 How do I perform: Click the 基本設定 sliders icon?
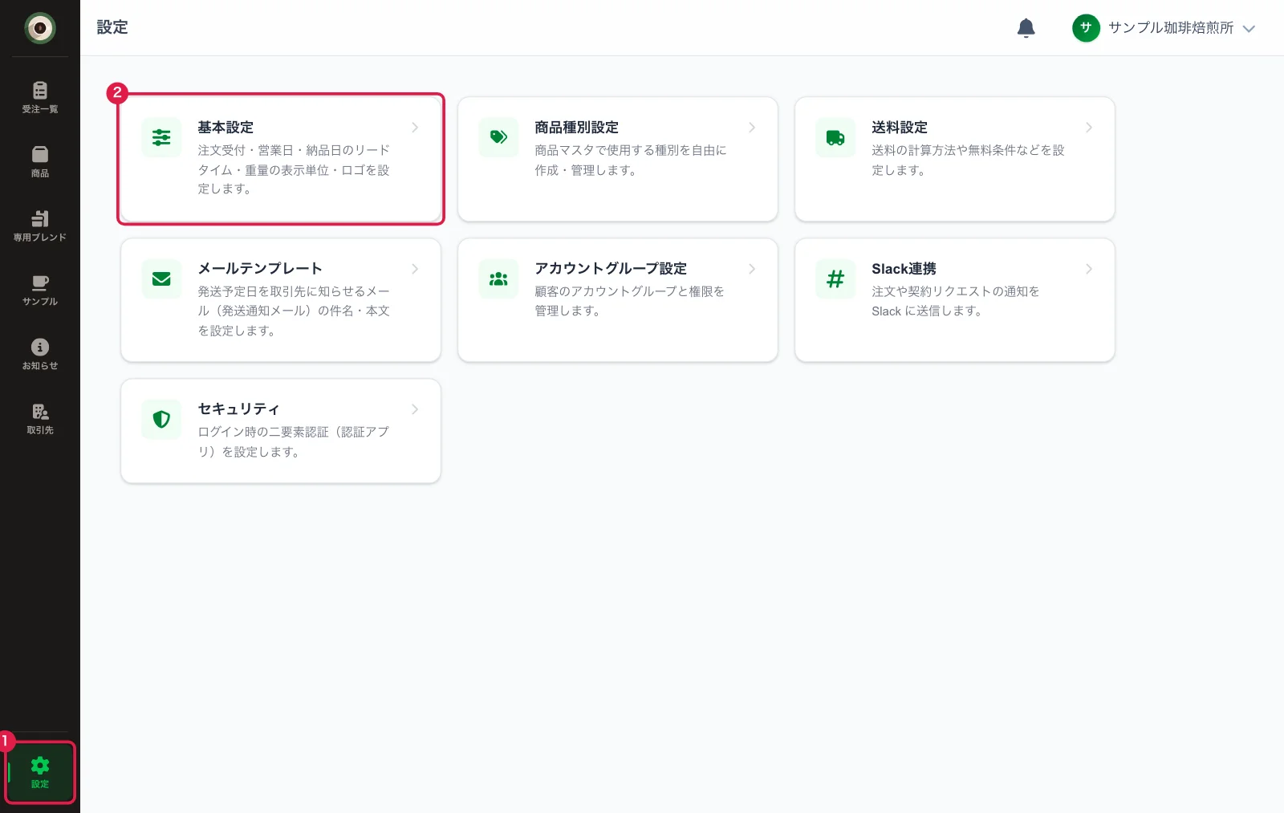161,137
